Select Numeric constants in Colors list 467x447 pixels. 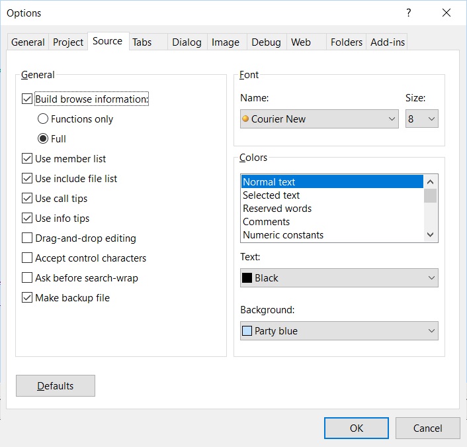[x=332, y=234]
